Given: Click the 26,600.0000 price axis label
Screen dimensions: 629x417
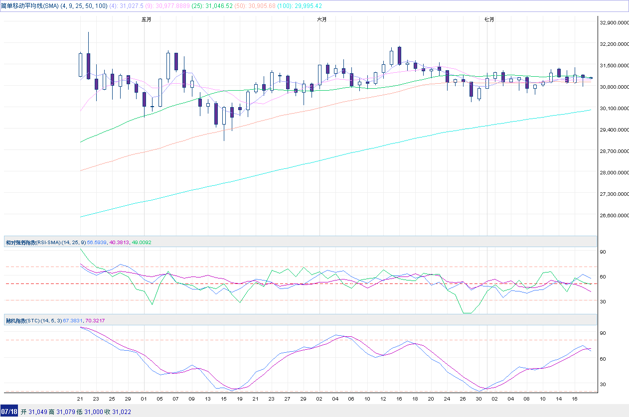Looking at the screenshot, I should 614,215.
